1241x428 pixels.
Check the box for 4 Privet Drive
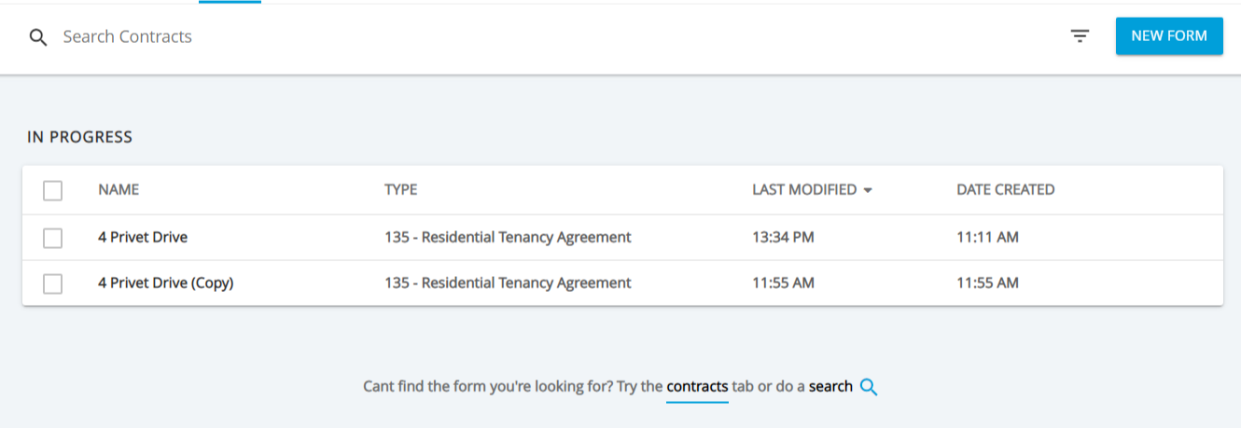click(53, 238)
